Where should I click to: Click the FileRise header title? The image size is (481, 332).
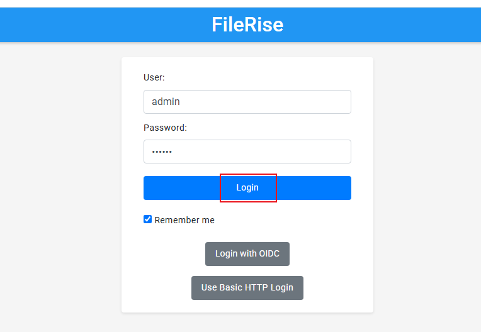pyautogui.click(x=247, y=25)
